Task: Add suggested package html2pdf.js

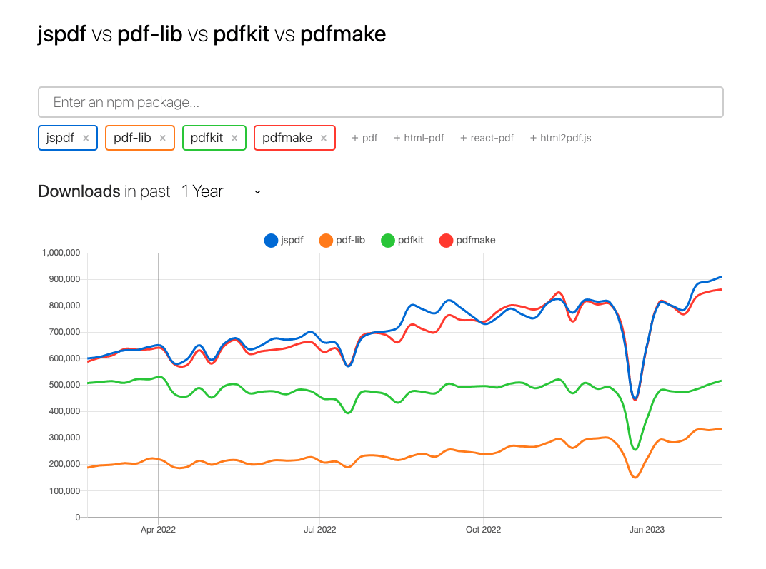Action: click(x=561, y=138)
